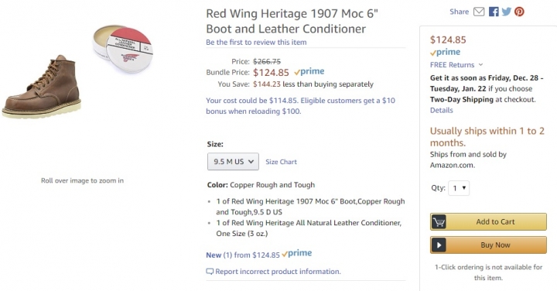Click the Buy Now button
557x291 pixels.
(488, 245)
